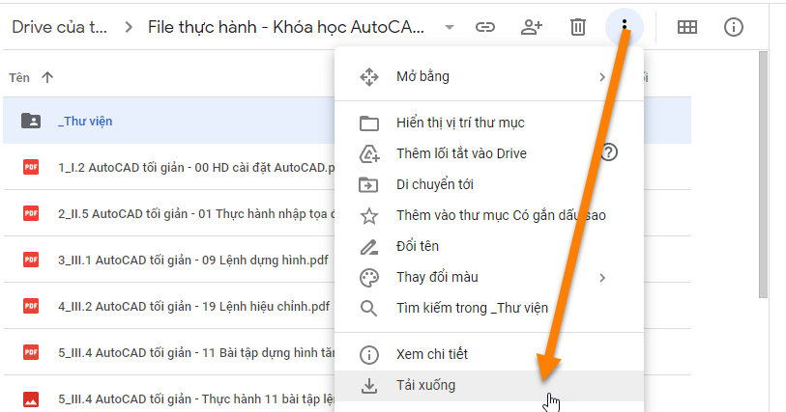
Task: Click PDF icon of '2_II.5 AutoCAD tối giản' file
Action: (x=31, y=213)
